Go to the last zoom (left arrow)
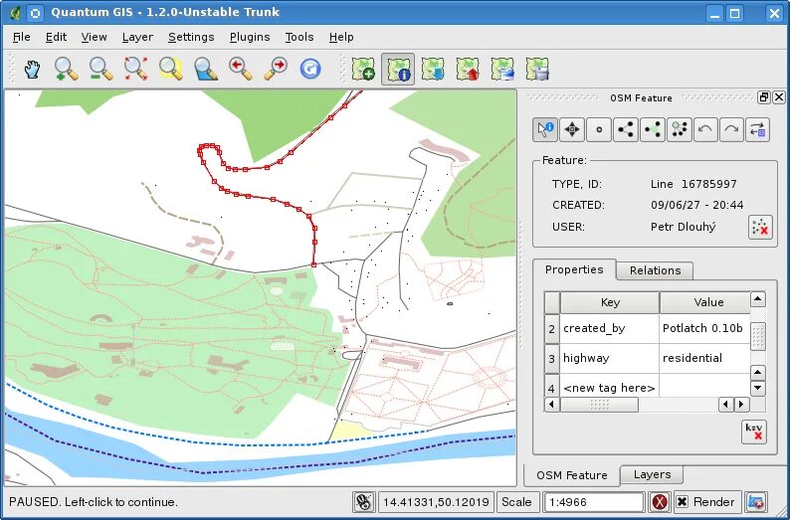This screenshot has height=520, width=790. point(241,69)
